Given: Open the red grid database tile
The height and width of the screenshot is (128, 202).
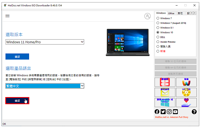Looking at the screenshot, I should click(x=165, y=82).
